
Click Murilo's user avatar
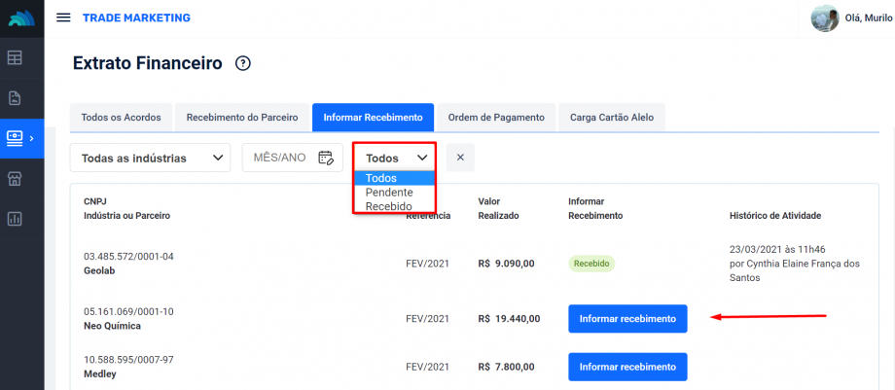pyautogui.click(x=825, y=18)
